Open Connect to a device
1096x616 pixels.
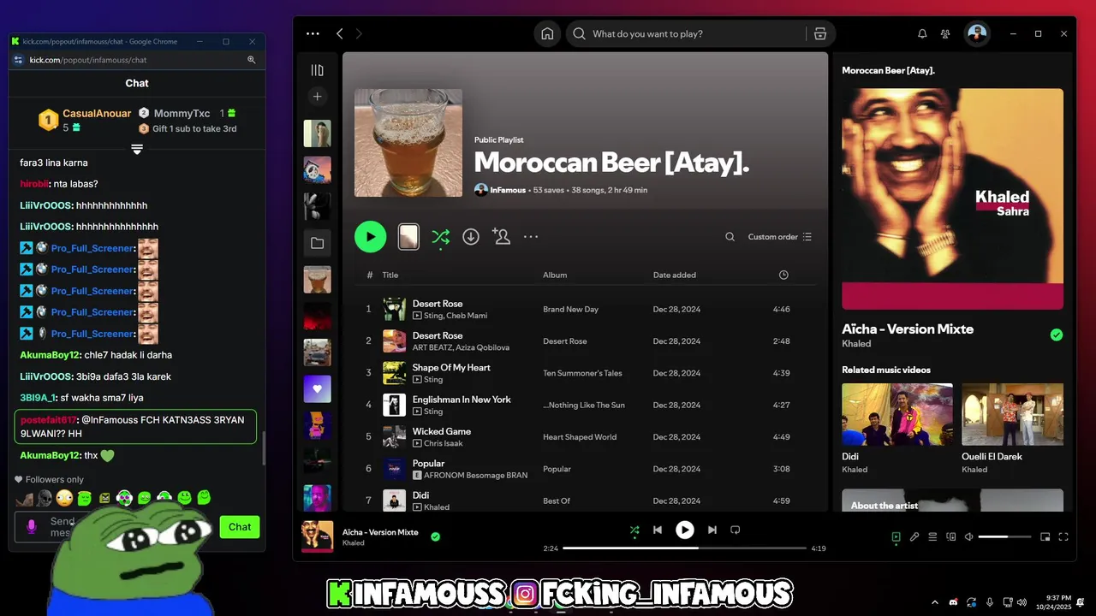click(951, 537)
